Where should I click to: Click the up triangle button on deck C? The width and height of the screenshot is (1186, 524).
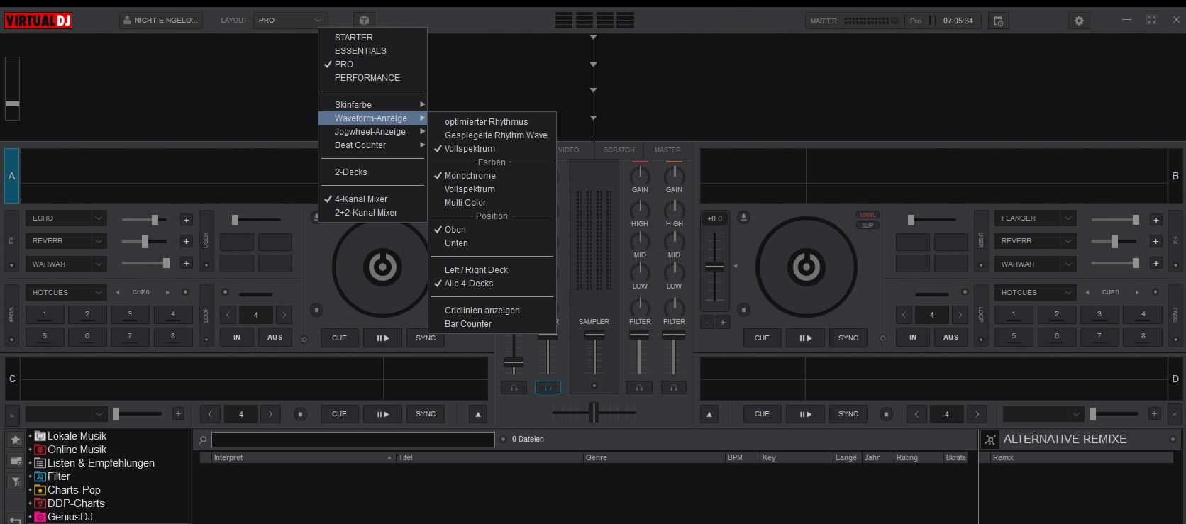[x=478, y=414]
